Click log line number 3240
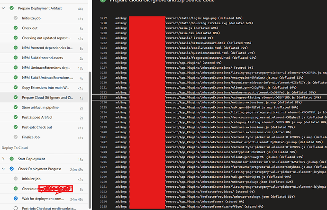 103,132
